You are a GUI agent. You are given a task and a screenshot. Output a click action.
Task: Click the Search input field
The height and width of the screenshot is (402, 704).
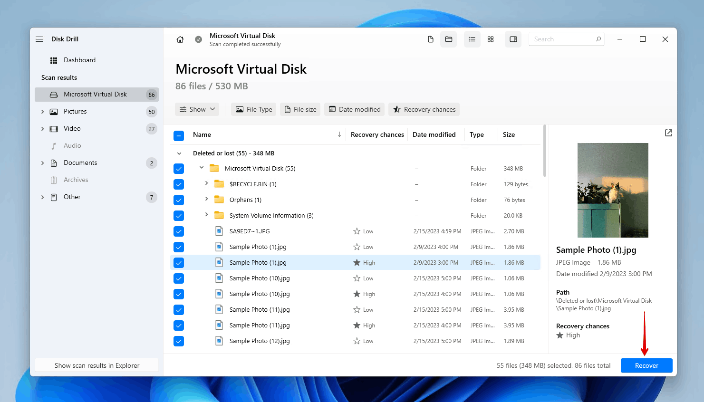(562, 39)
